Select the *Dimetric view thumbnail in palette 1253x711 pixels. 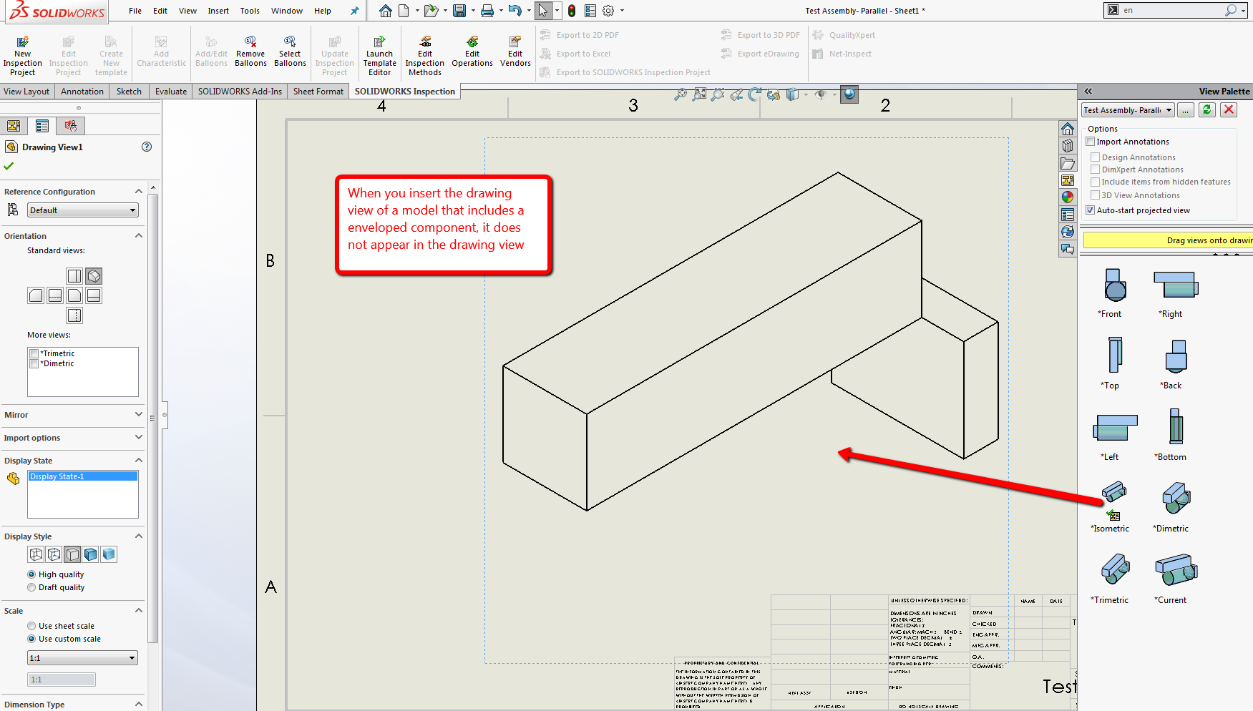(1176, 497)
